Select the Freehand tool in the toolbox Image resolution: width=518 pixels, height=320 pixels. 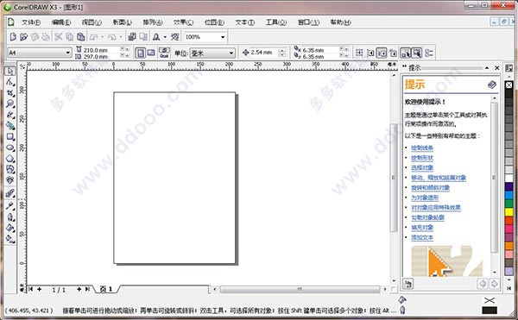click(9, 115)
